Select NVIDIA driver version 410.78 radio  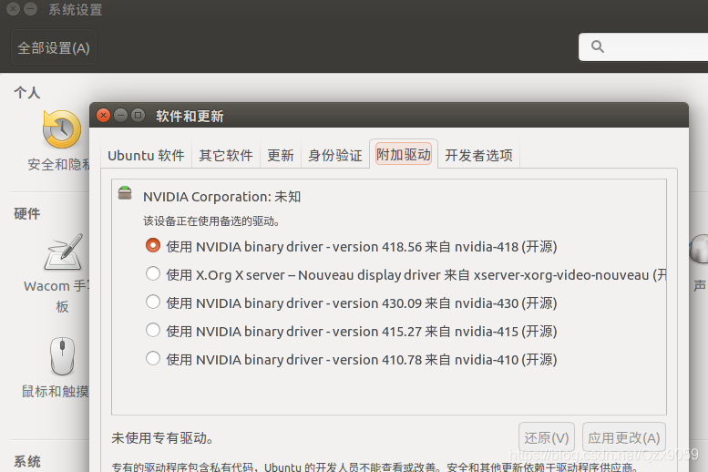(x=153, y=359)
